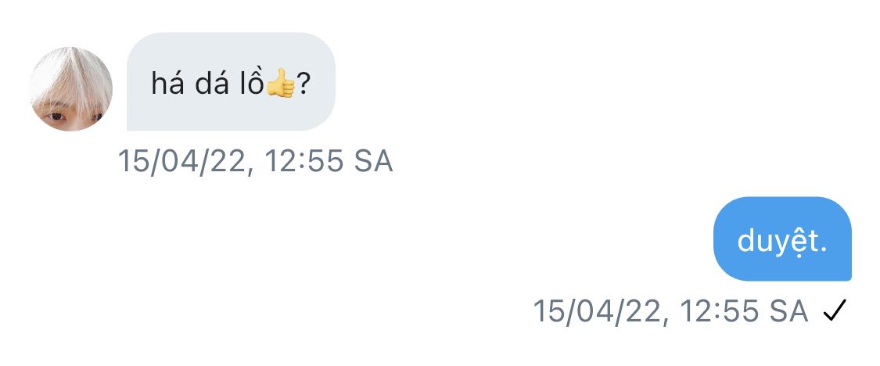Select the gray "há dá lồ" message bubble

click(x=232, y=81)
